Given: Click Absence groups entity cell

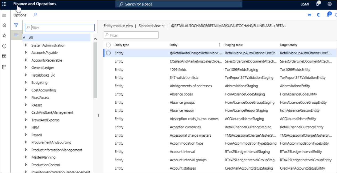Looking at the screenshot, I should coord(182,102).
